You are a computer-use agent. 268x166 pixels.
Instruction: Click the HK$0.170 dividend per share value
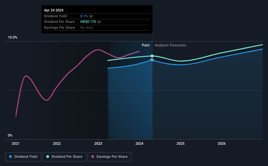(88, 22)
